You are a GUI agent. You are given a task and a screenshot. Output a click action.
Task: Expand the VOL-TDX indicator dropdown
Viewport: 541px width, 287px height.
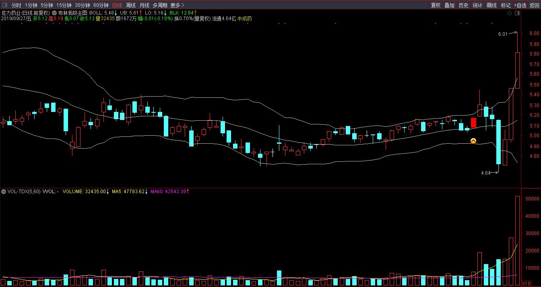(4, 192)
